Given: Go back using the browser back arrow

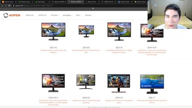Looking at the screenshot, I should tap(2, 5).
